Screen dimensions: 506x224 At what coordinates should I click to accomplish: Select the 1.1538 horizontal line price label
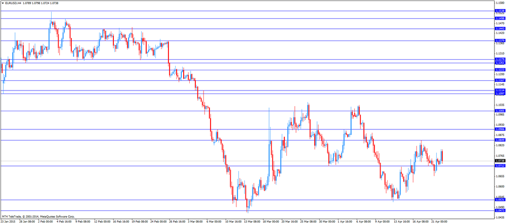(500, 11)
